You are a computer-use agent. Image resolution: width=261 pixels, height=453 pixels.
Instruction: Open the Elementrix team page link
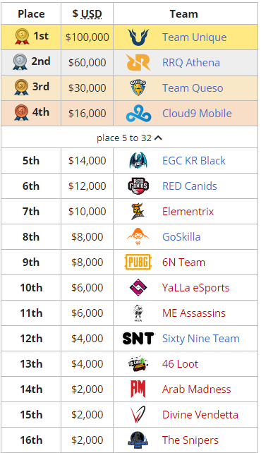188,212
